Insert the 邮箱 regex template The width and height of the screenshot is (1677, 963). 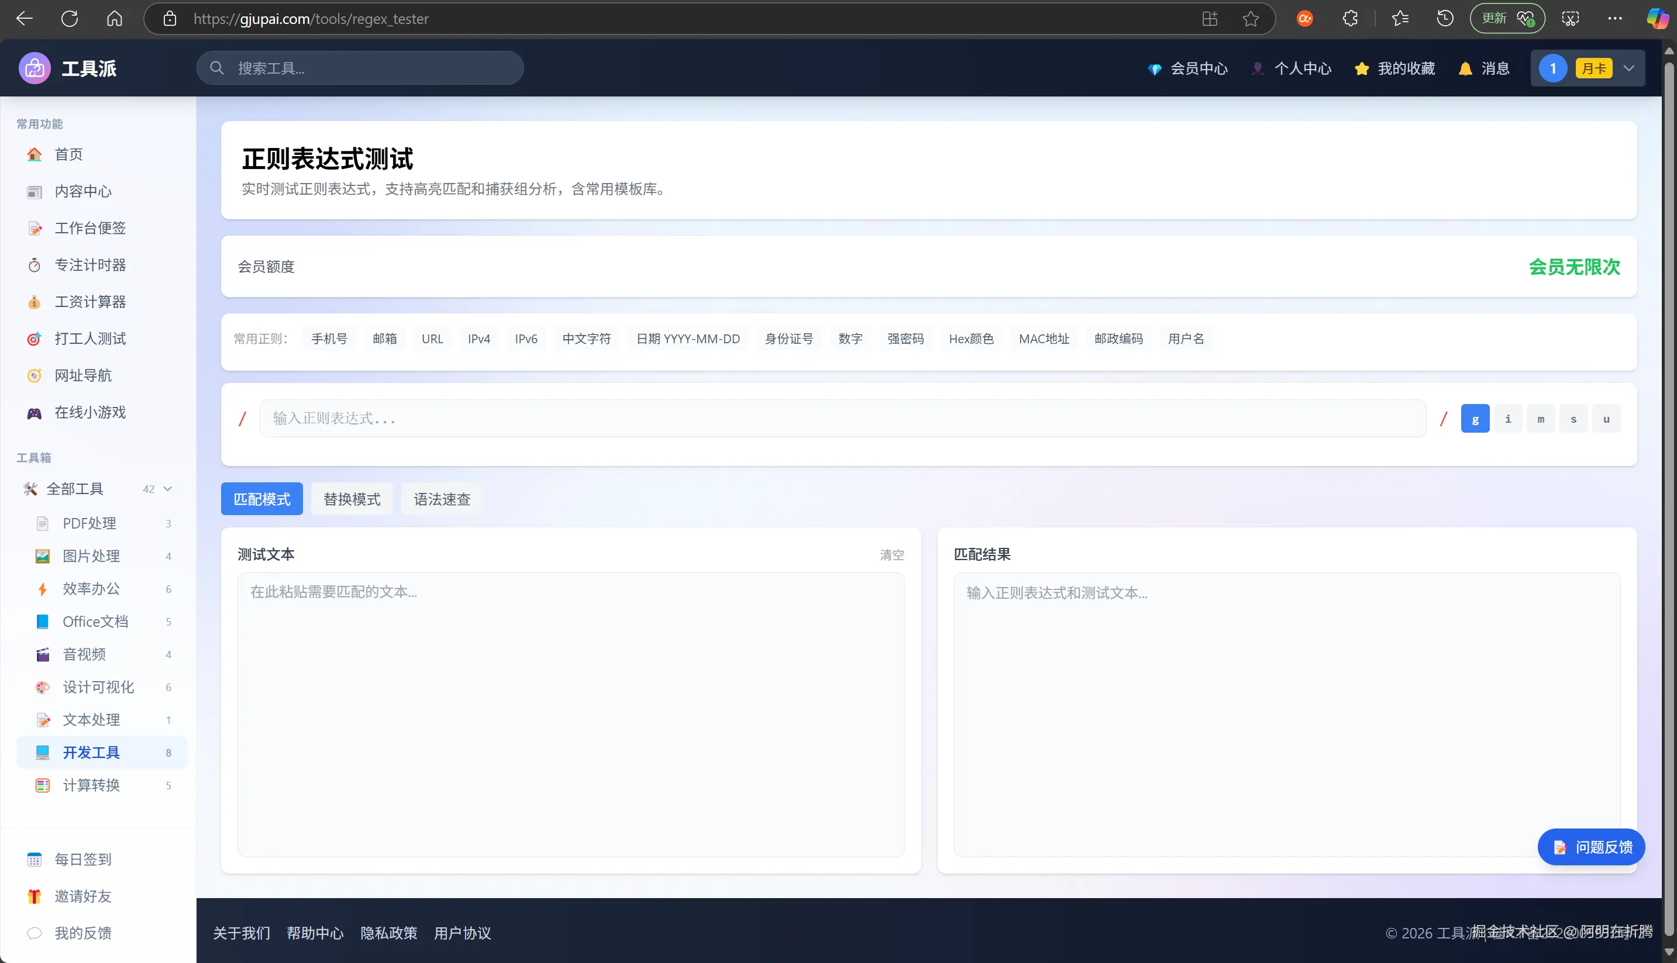coord(384,339)
